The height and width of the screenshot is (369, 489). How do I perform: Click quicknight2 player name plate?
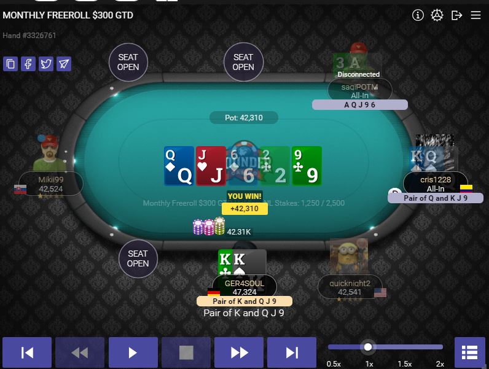point(350,287)
